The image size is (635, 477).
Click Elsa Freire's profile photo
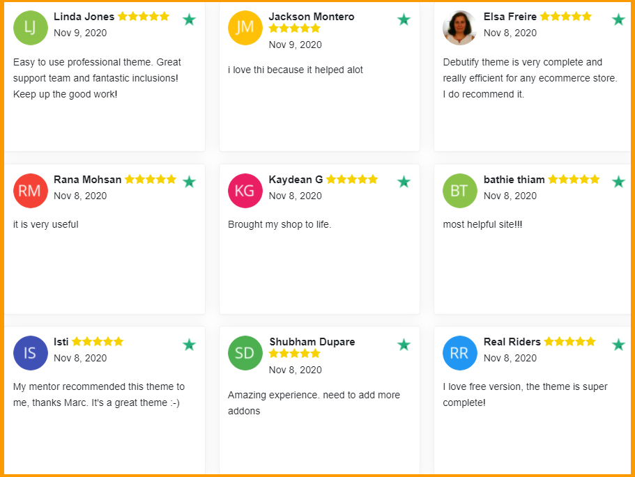point(459,28)
